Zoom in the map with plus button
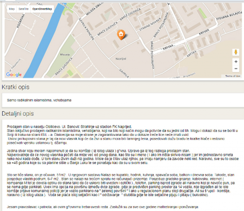This screenshot has width=244, height=211. tap(236, 62)
